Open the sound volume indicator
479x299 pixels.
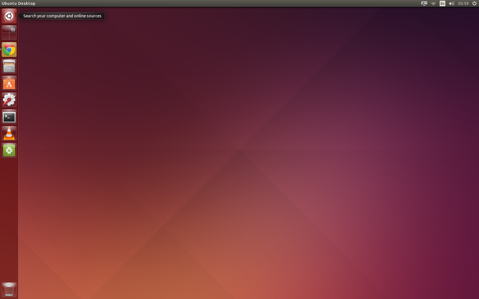pos(451,4)
